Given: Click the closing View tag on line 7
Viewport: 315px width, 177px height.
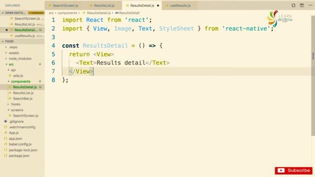Looking at the screenshot, I should (x=81, y=71).
